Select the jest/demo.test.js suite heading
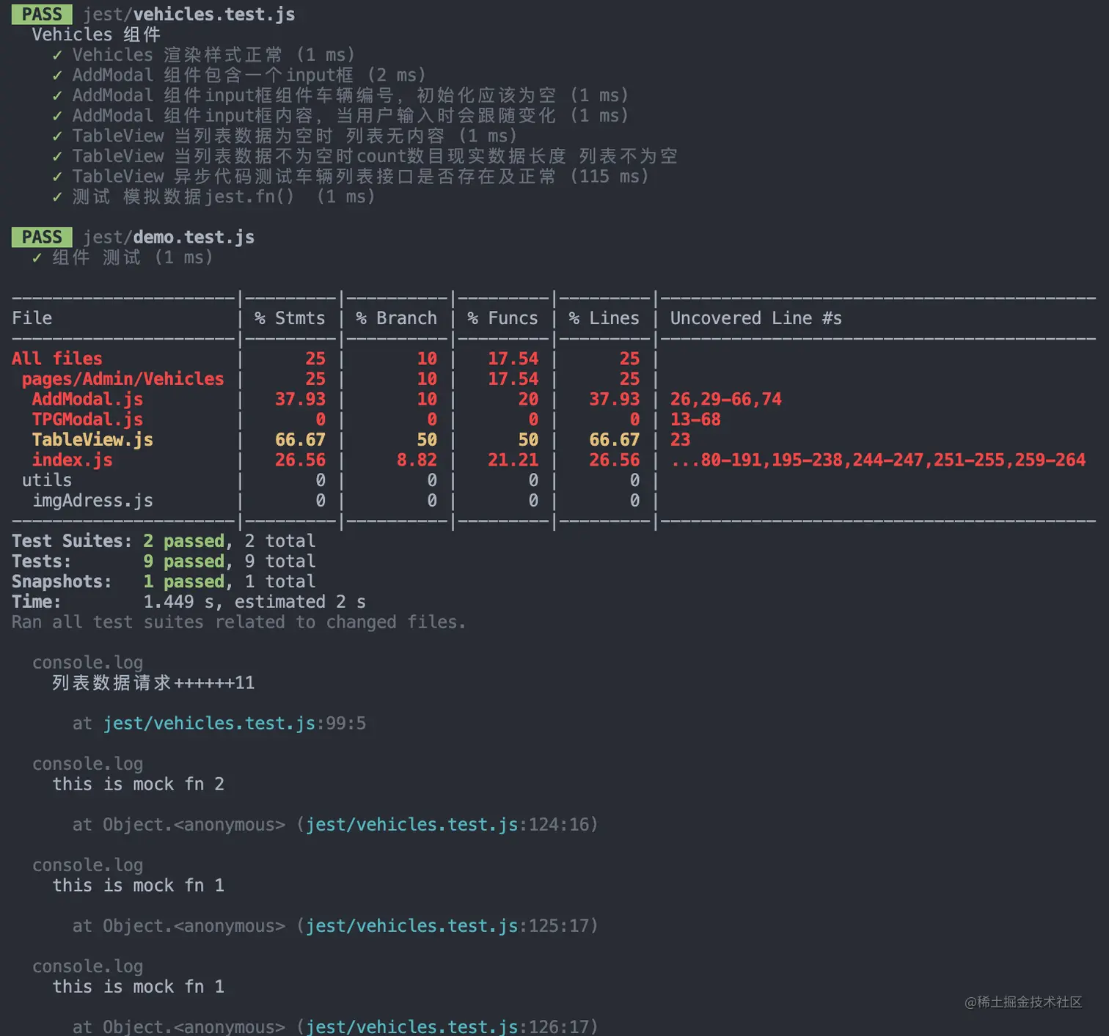This screenshot has height=1036, width=1109. tap(169, 237)
